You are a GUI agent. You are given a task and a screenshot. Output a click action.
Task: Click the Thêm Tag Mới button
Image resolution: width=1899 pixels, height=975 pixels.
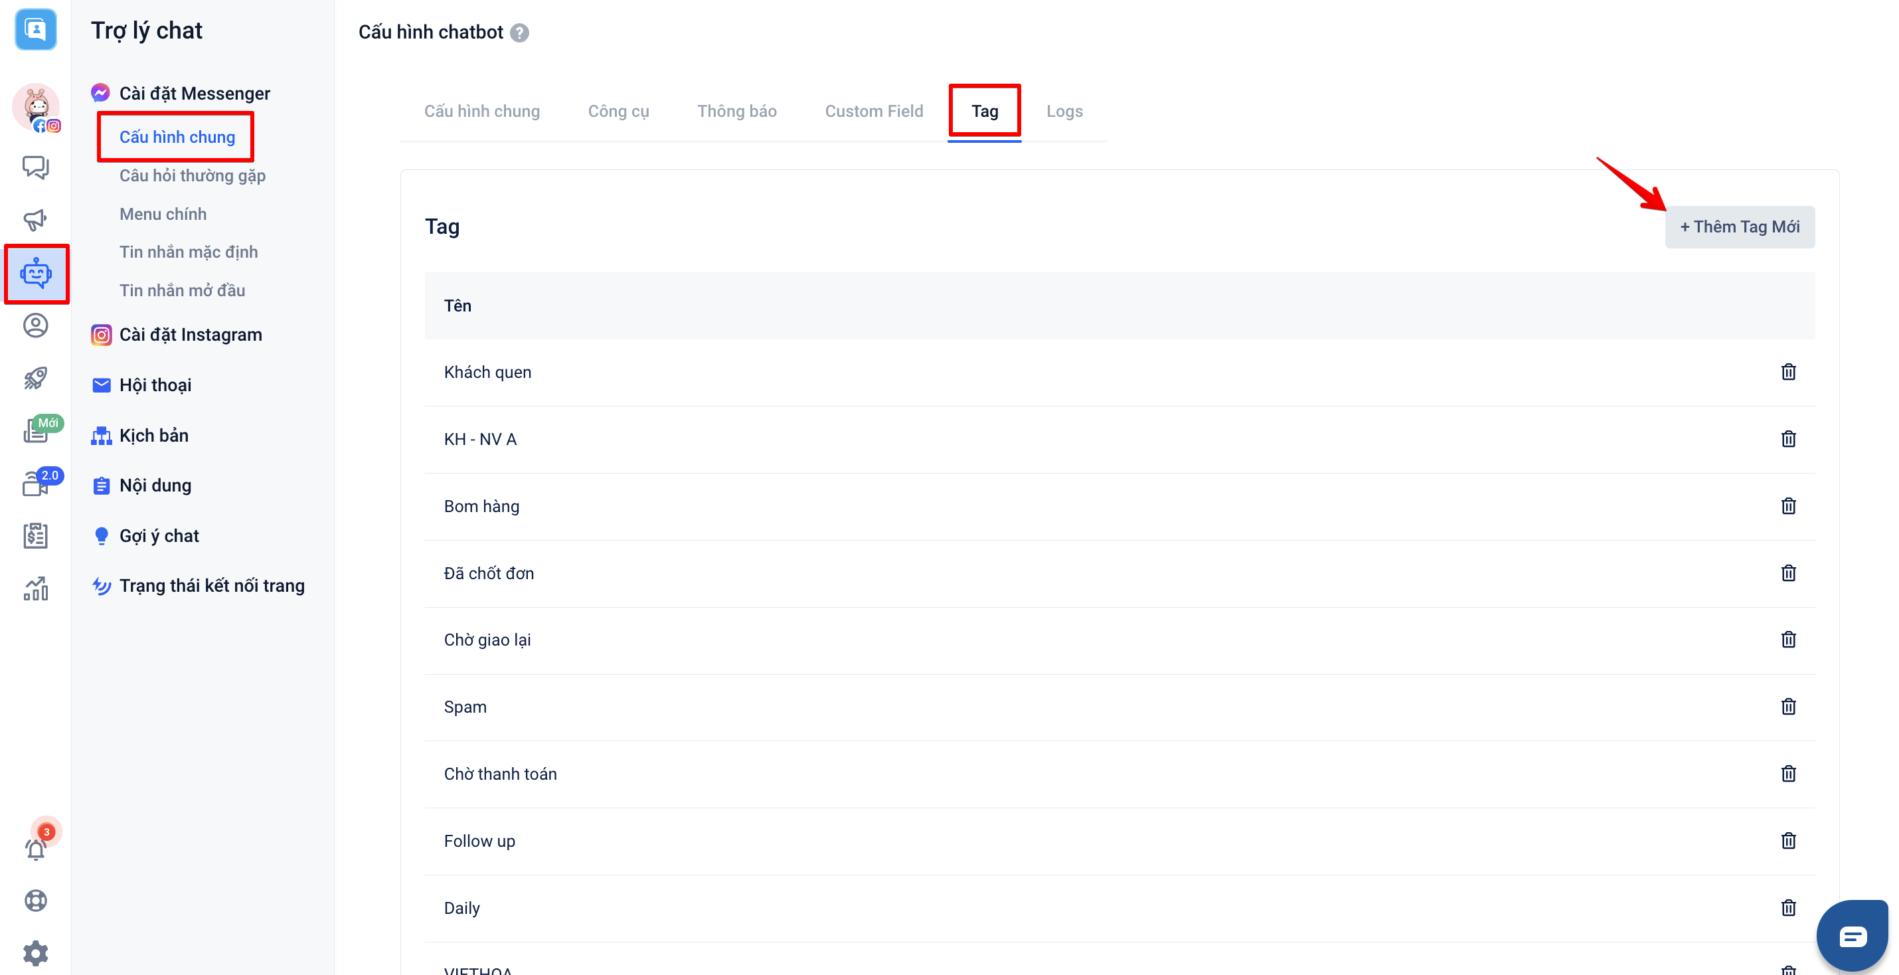coord(1739,227)
